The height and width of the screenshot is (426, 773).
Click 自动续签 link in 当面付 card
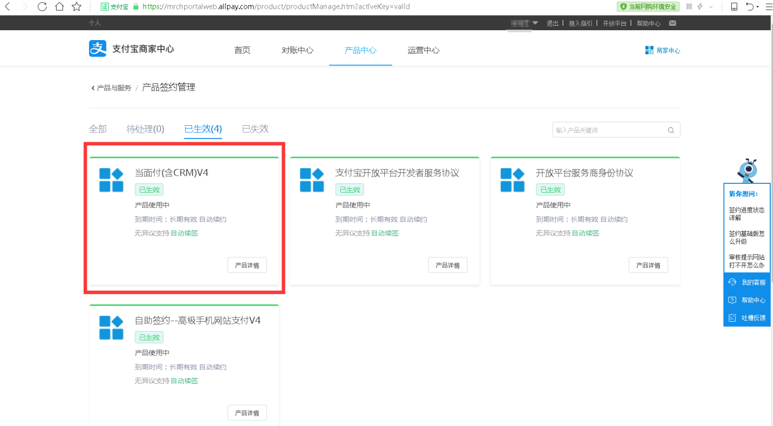pos(184,233)
